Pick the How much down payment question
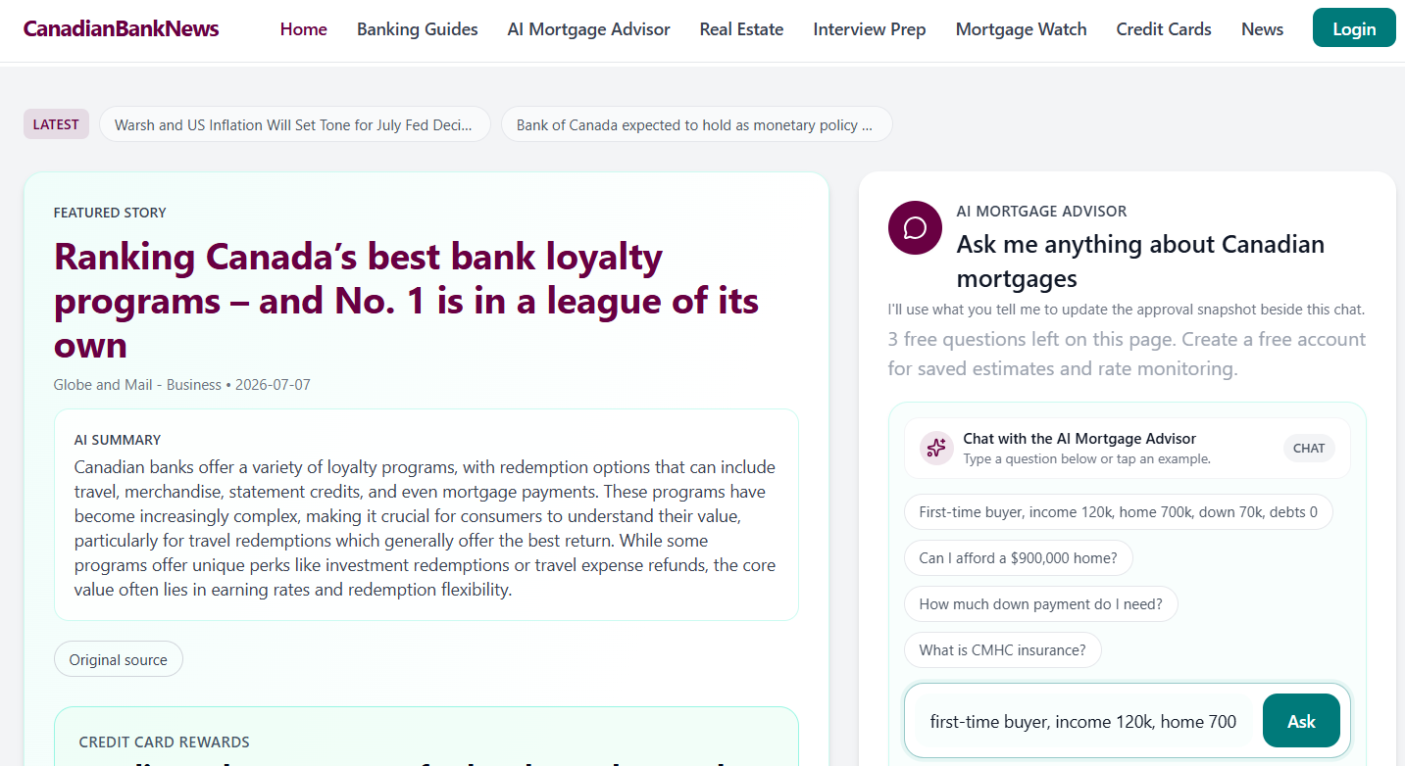 (1040, 603)
